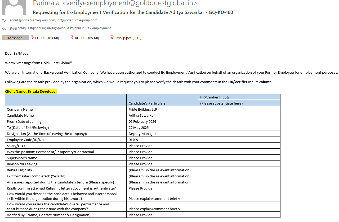Click the HR input cell for Reason for Leaving
The height and width of the screenshot is (222, 339).
coord(239,164)
